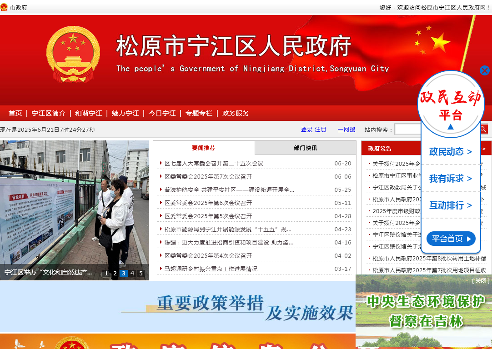Open news item 松原市能源局到宁江开展能源发展
The image size is (492, 349).
tap(228, 229)
